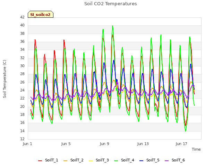Click the 42 y-axis tick label
222x167 pixels.
point(22,17)
